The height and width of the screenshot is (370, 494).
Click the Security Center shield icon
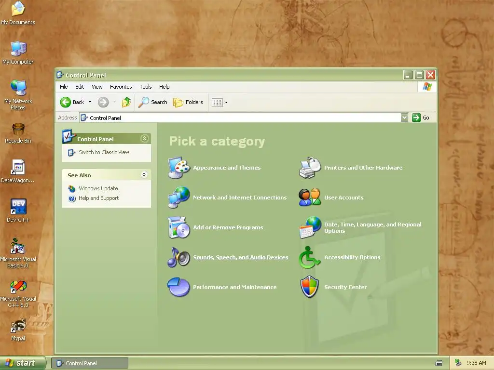(x=310, y=287)
